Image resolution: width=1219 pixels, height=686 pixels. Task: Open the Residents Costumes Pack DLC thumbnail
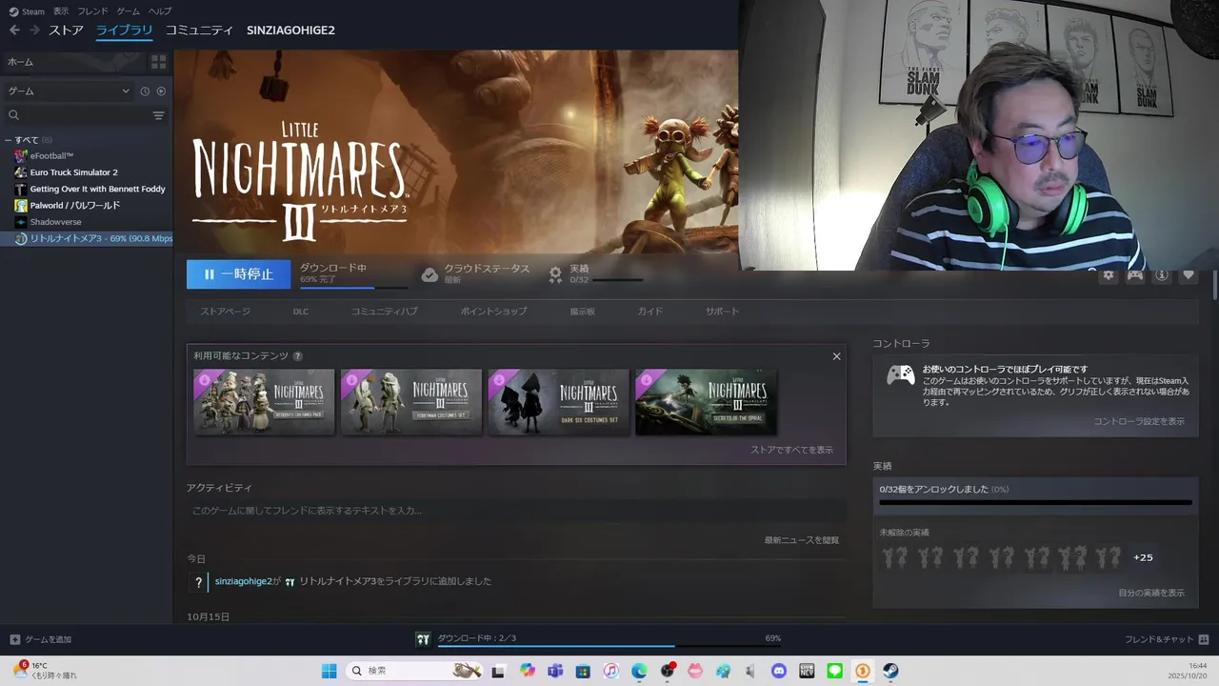(x=264, y=402)
